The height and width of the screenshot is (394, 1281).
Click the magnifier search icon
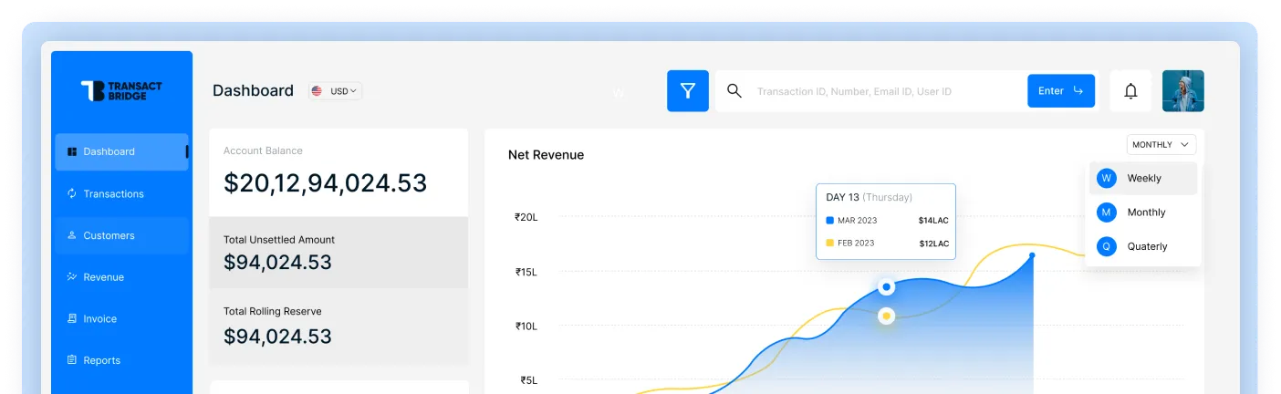tap(734, 90)
